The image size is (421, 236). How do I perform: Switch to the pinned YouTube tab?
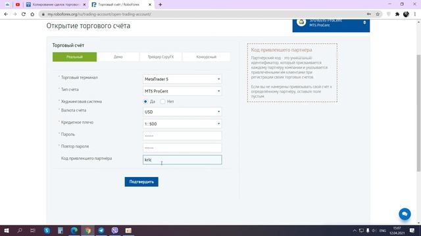tap(18, 5)
